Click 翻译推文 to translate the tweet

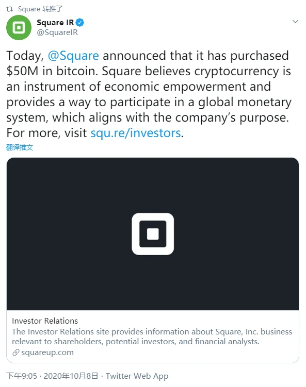coord(20,147)
